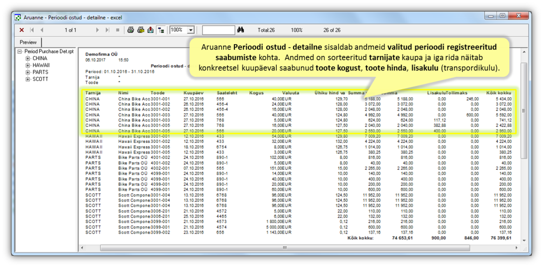Viewport: 543px width, 267px height.
Task: Click the vertical scrollbar down arrow
Action: click(524, 240)
